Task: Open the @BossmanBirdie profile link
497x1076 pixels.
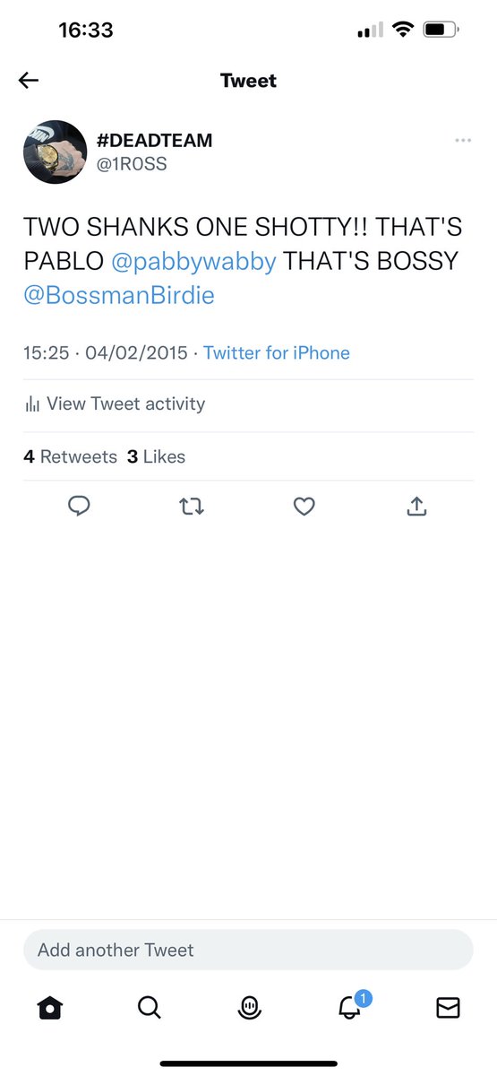Action: coord(119,295)
